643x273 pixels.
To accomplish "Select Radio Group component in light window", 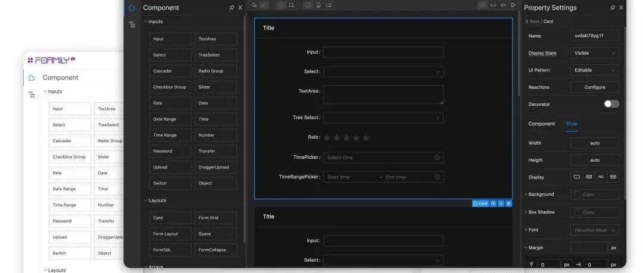I will 109,140.
